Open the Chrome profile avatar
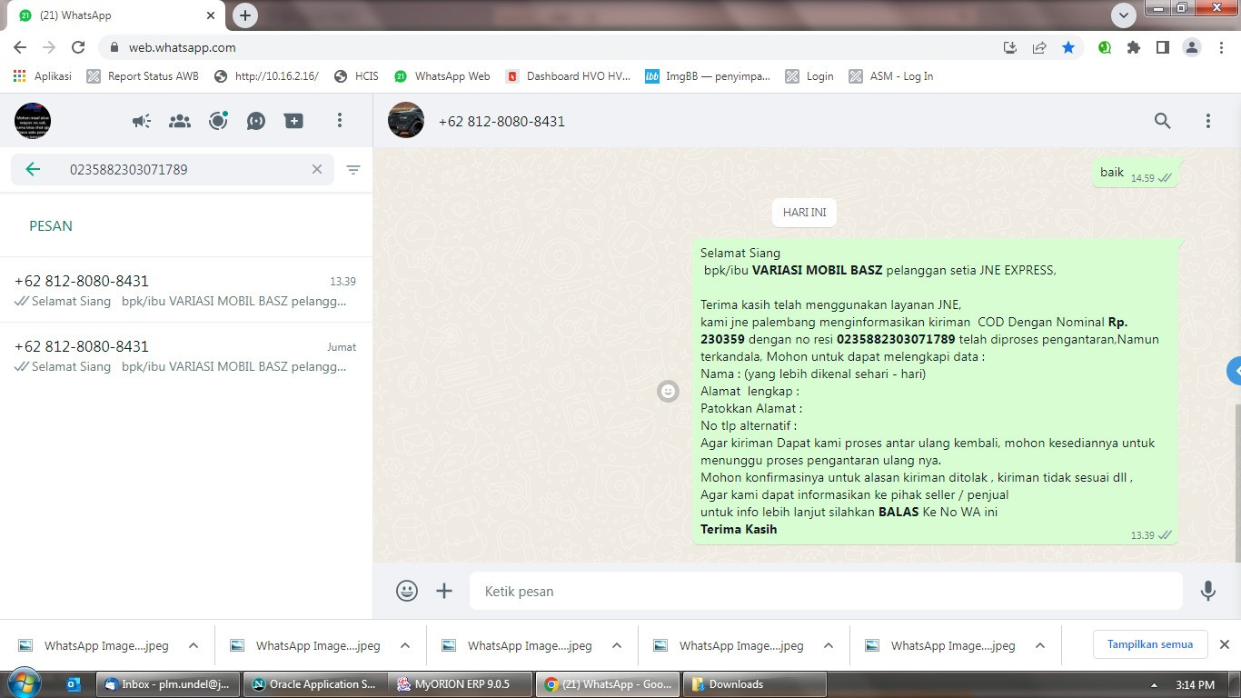The width and height of the screenshot is (1241, 698). click(x=1192, y=47)
